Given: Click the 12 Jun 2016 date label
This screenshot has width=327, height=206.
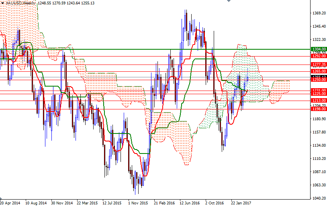Looking at the screenshot, I should point(190,203).
